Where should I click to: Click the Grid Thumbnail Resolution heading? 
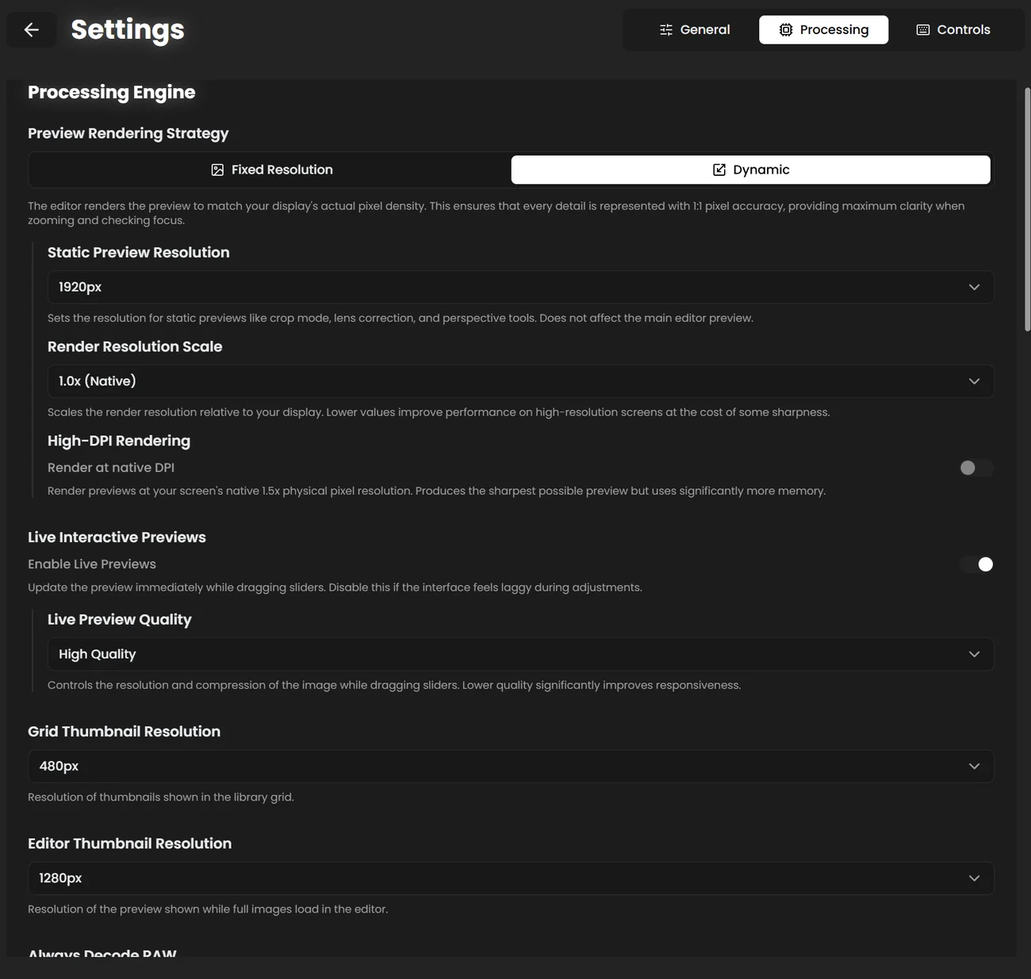(124, 732)
